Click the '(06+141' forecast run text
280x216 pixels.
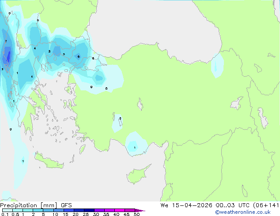[x=266, y=205]
